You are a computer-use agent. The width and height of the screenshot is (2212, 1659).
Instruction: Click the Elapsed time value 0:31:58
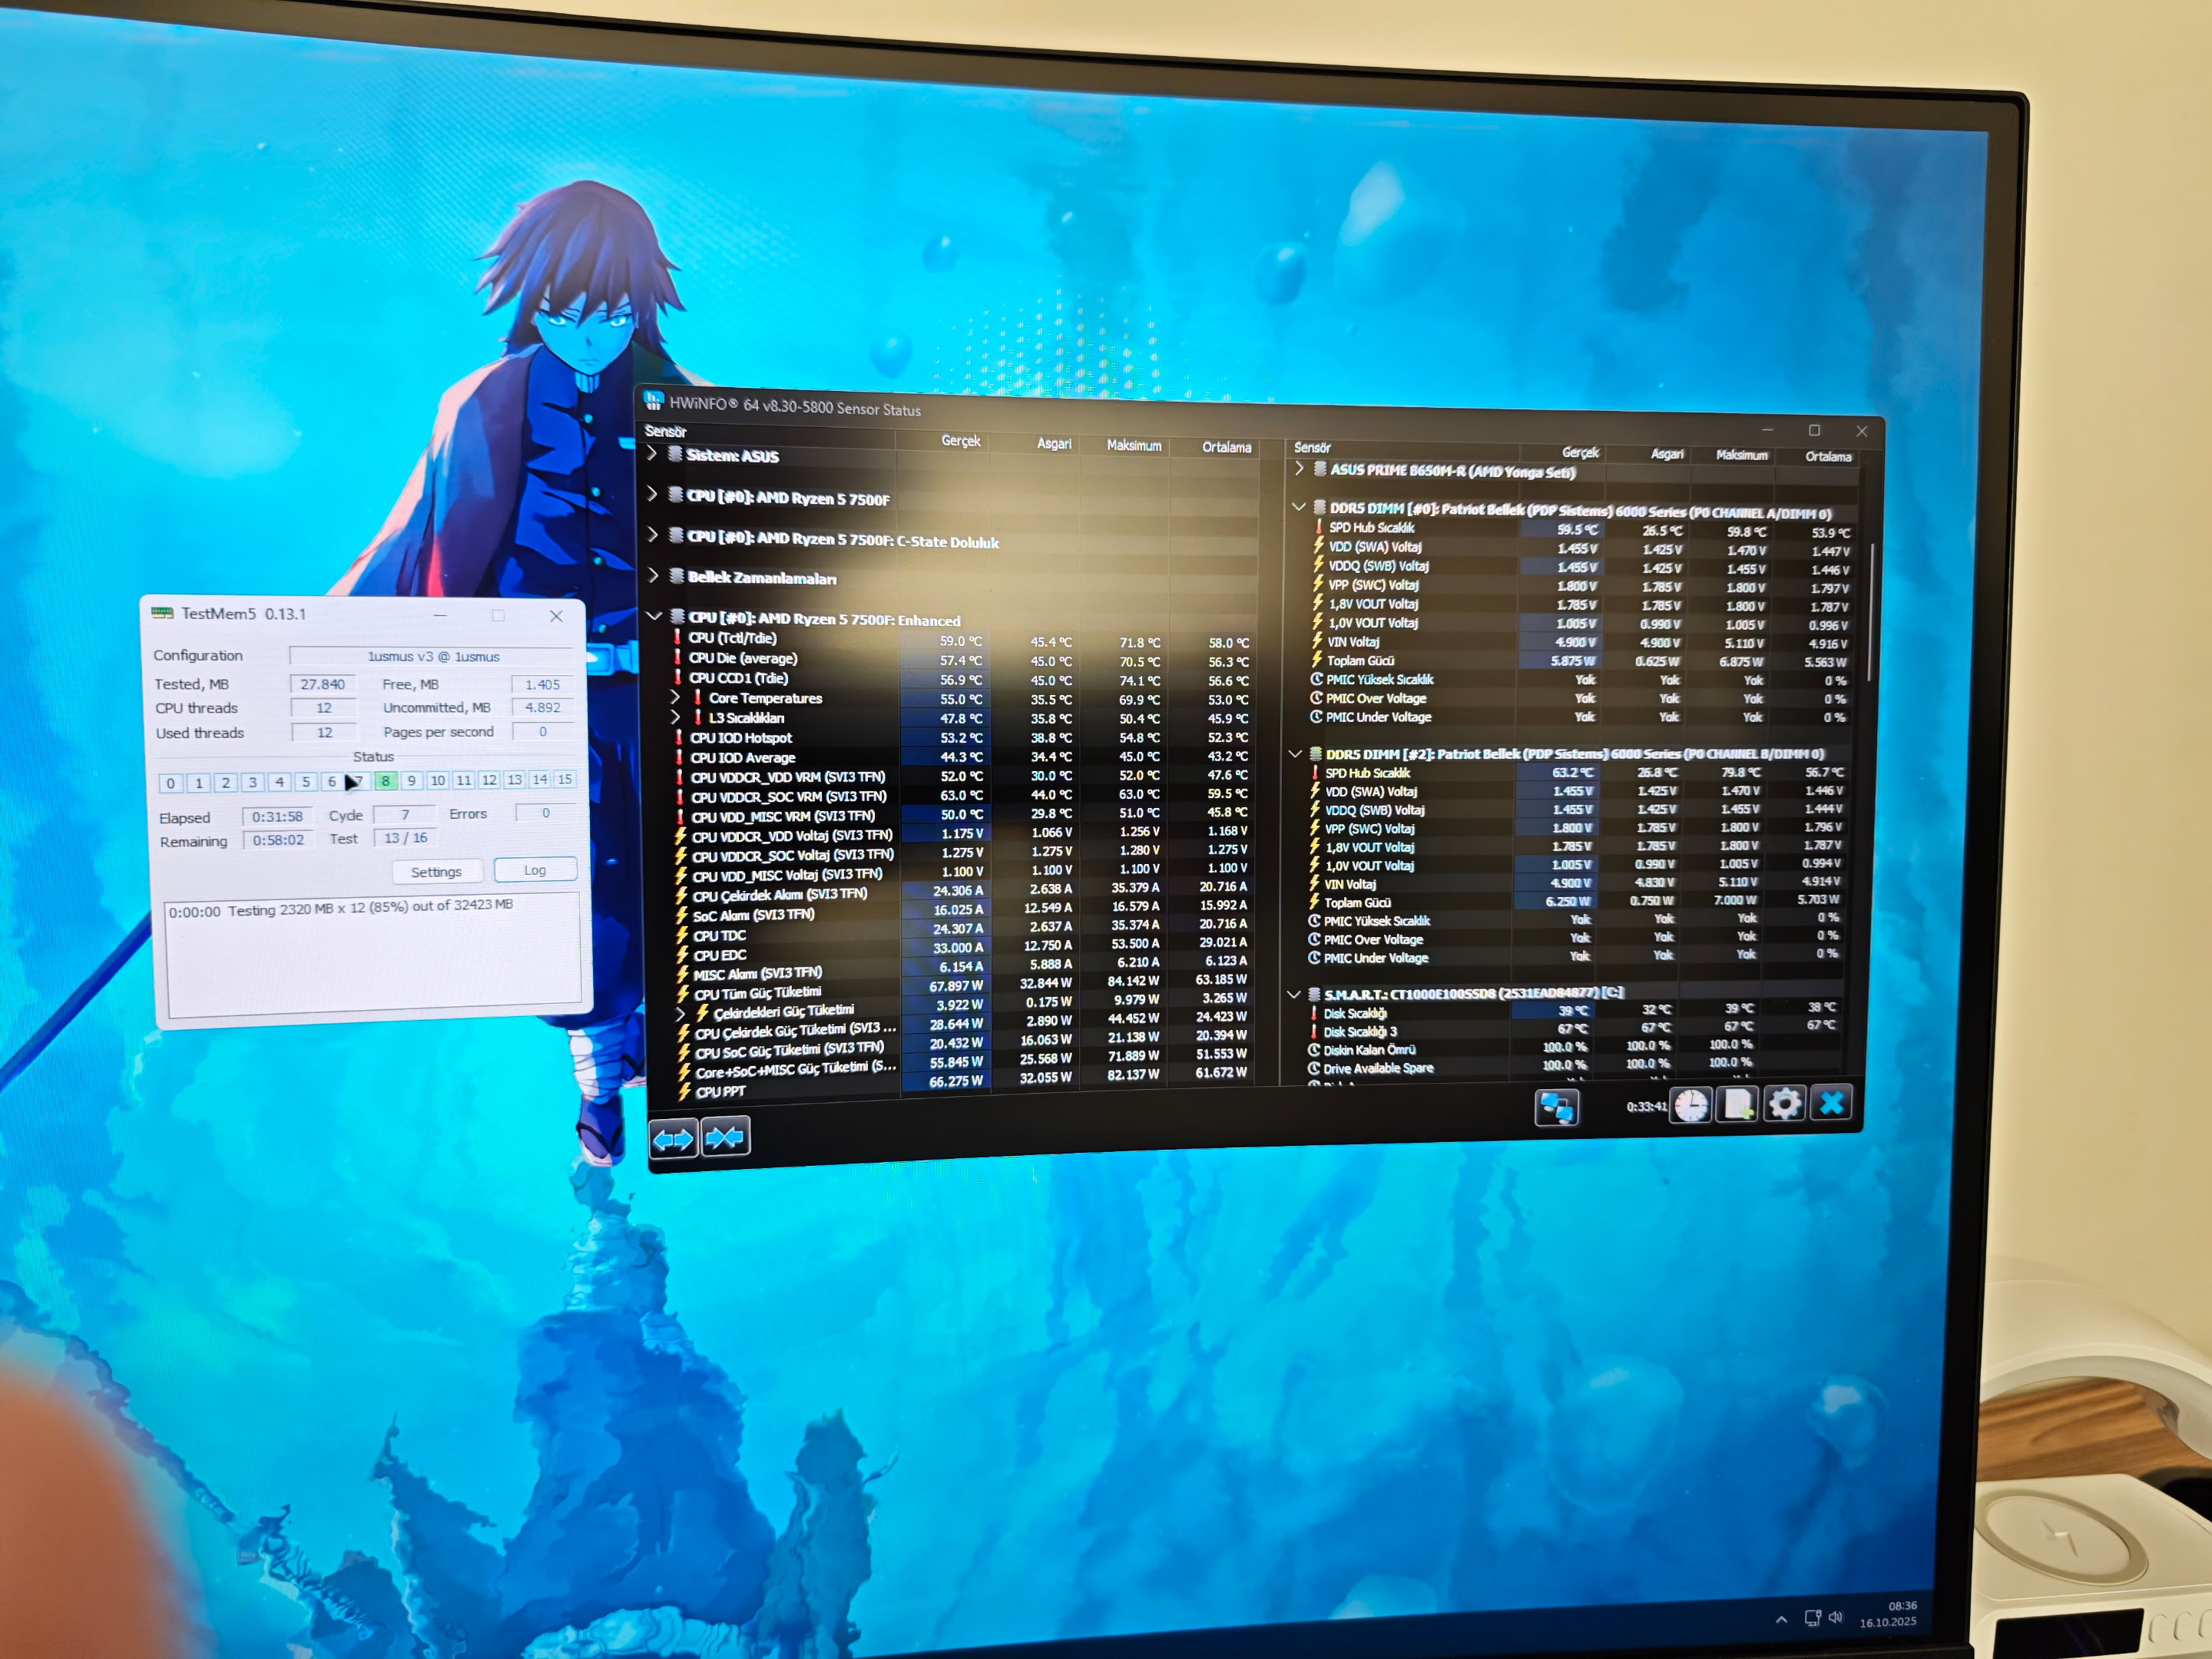pos(277,816)
